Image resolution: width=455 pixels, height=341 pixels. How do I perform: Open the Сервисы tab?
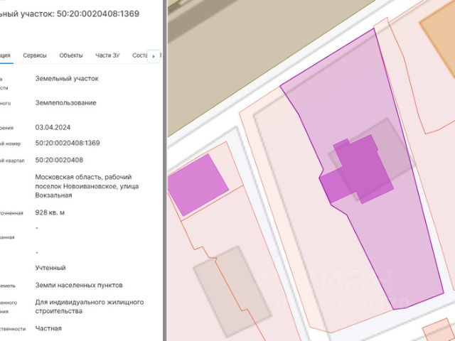pos(35,55)
